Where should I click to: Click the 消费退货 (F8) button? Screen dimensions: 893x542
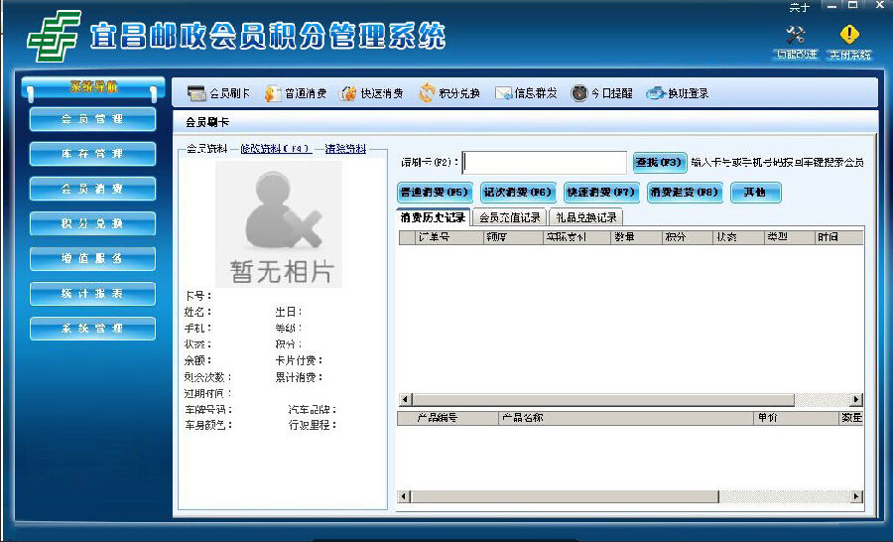pyautogui.click(x=685, y=193)
